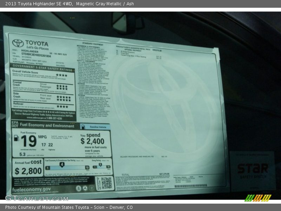The height and width of the screenshot is (211, 281).
Task: Select the DOT emblem at the label bottom
Action: tap(85, 189)
